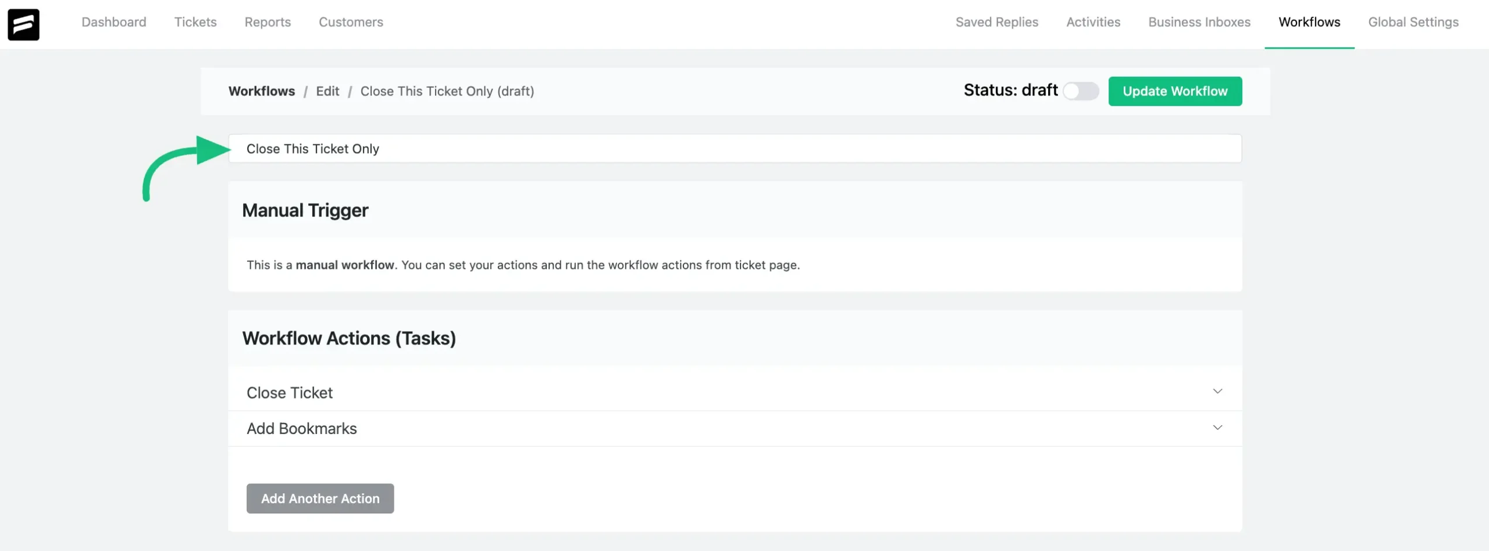Click the Fluent Support logo icon
The height and width of the screenshot is (551, 1489).
point(23,24)
